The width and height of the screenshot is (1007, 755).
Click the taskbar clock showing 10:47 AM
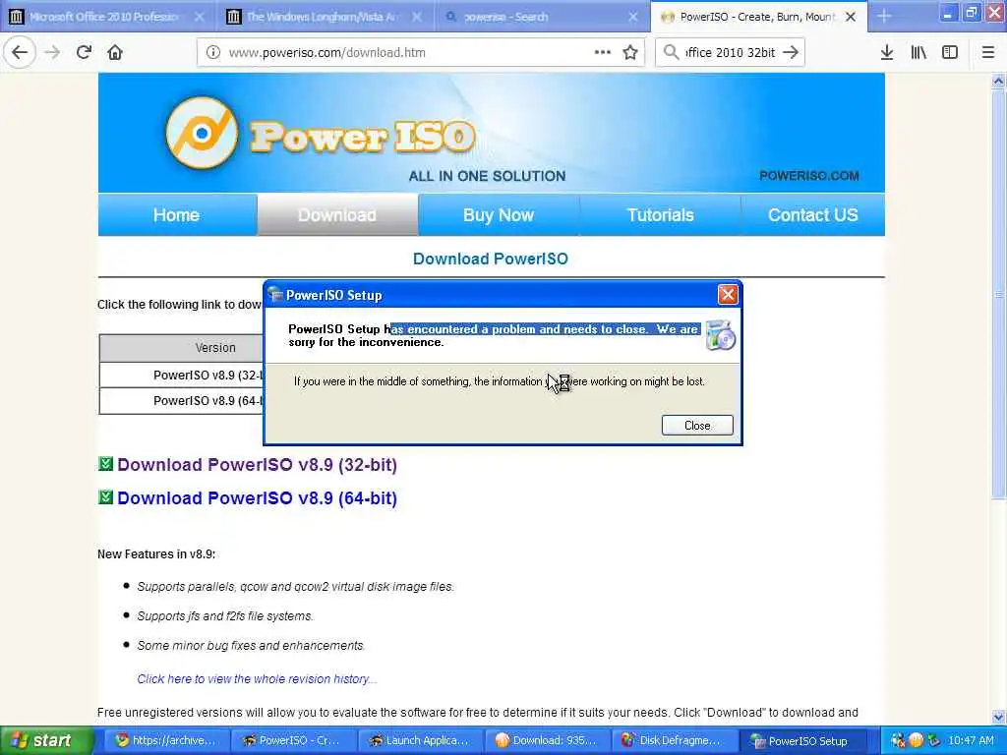(x=971, y=740)
